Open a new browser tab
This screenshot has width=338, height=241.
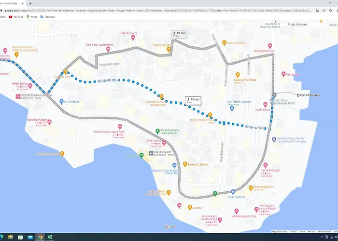coord(30,3)
